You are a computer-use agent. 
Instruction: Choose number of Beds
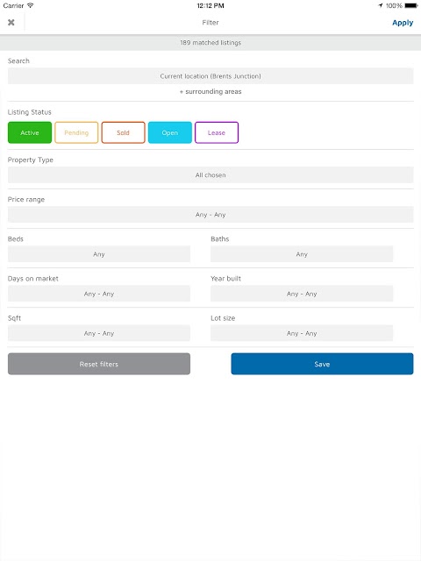pyautogui.click(x=99, y=254)
